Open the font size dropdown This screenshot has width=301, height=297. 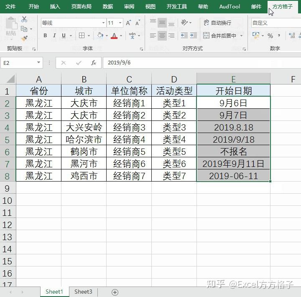(120, 23)
